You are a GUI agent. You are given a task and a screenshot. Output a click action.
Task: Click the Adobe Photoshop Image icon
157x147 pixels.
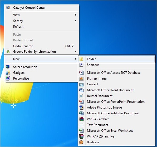(81, 107)
